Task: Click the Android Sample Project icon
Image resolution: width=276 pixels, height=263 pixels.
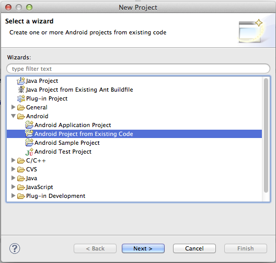Action: click(x=29, y=143)
